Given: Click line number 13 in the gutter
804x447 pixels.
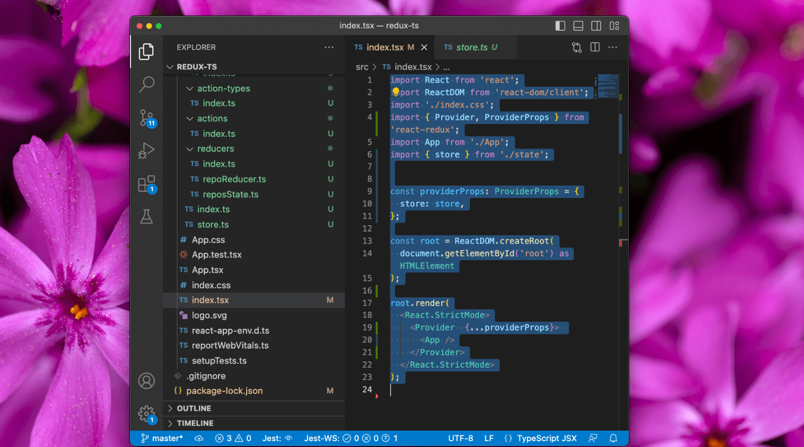Looking at the screenshot, I should (367, 241).
